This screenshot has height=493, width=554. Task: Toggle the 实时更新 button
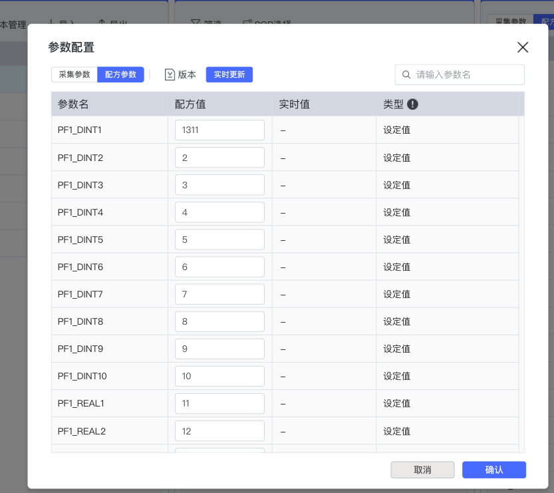(x=229, y=75)
